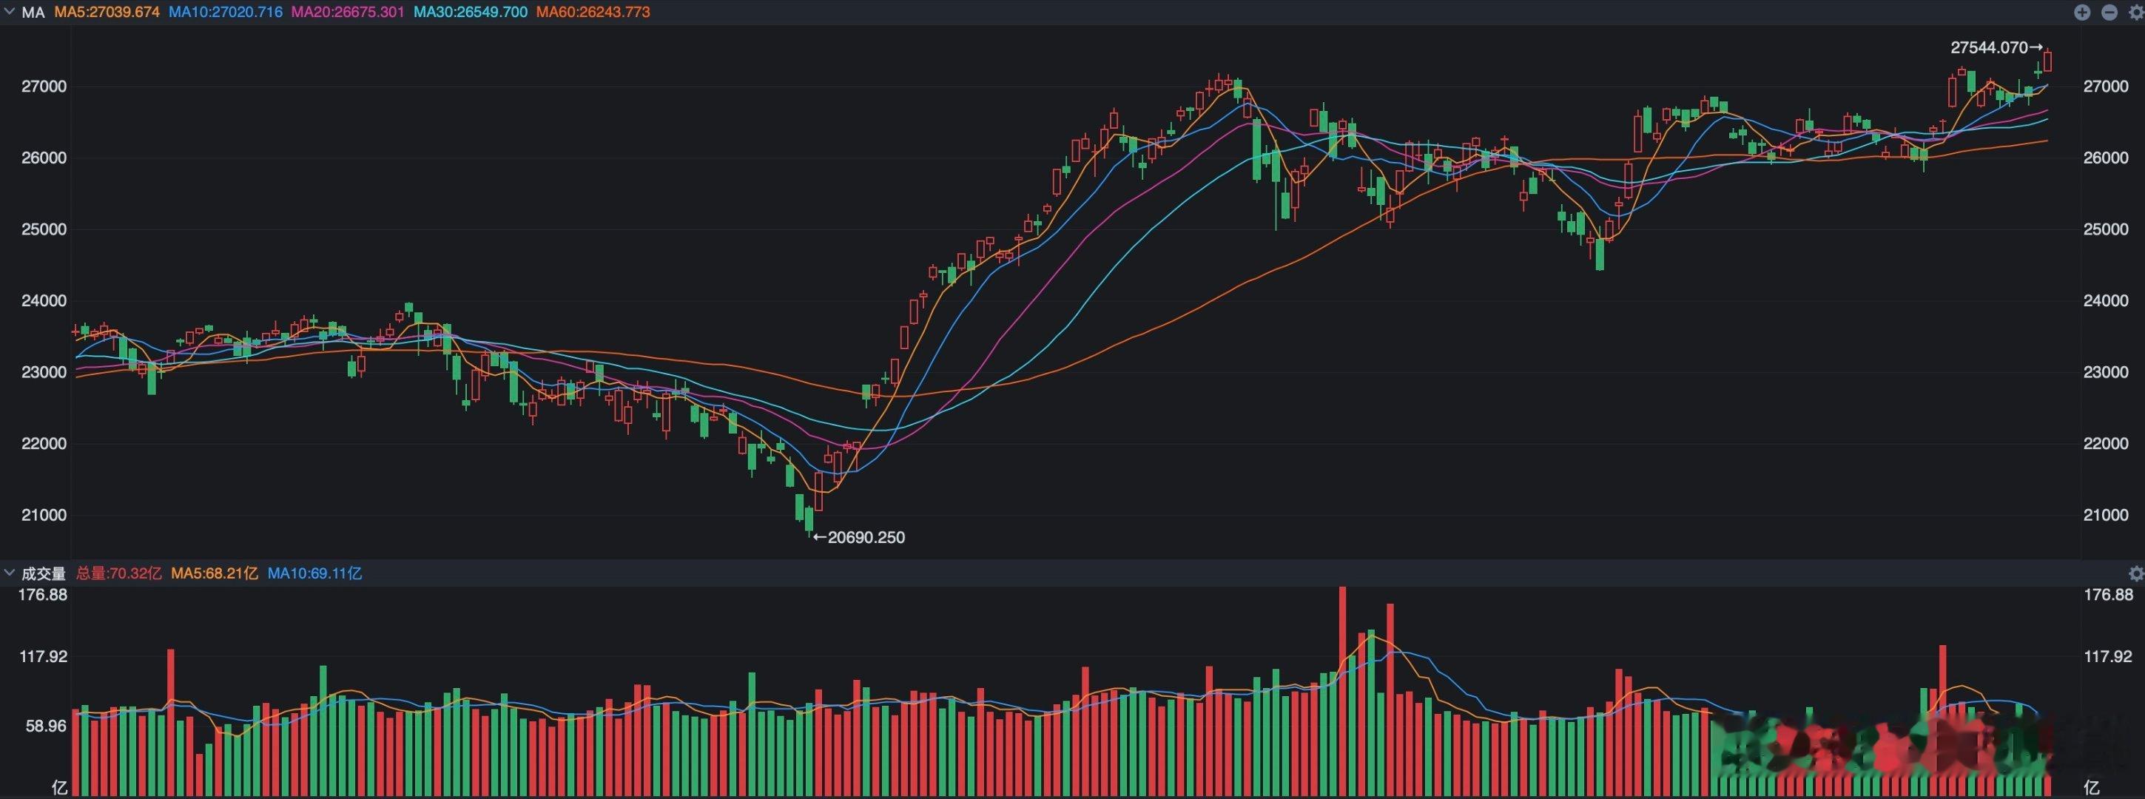Viewport: 2145px width, 799px height.
Task: Select the MA20:26675.301 label
Action: click(x=348, y=13)
